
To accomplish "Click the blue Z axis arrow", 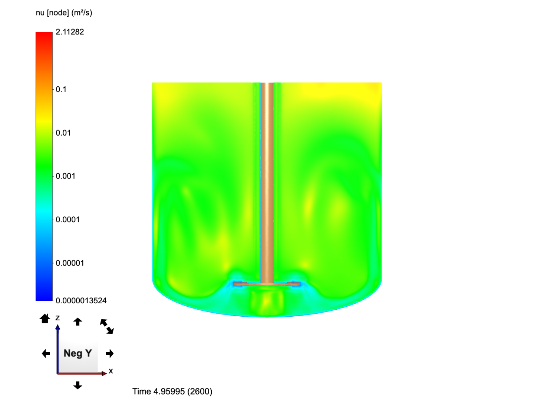I will tap(57, 348).
